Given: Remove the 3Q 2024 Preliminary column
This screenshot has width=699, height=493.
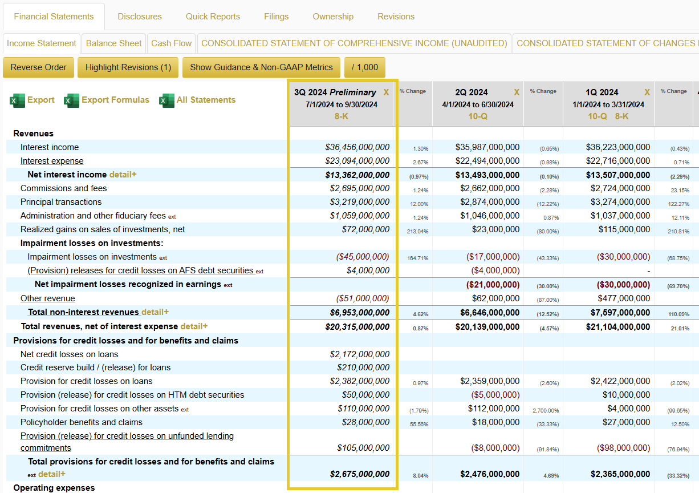Looking at the screenshot, I should point(386,92).
